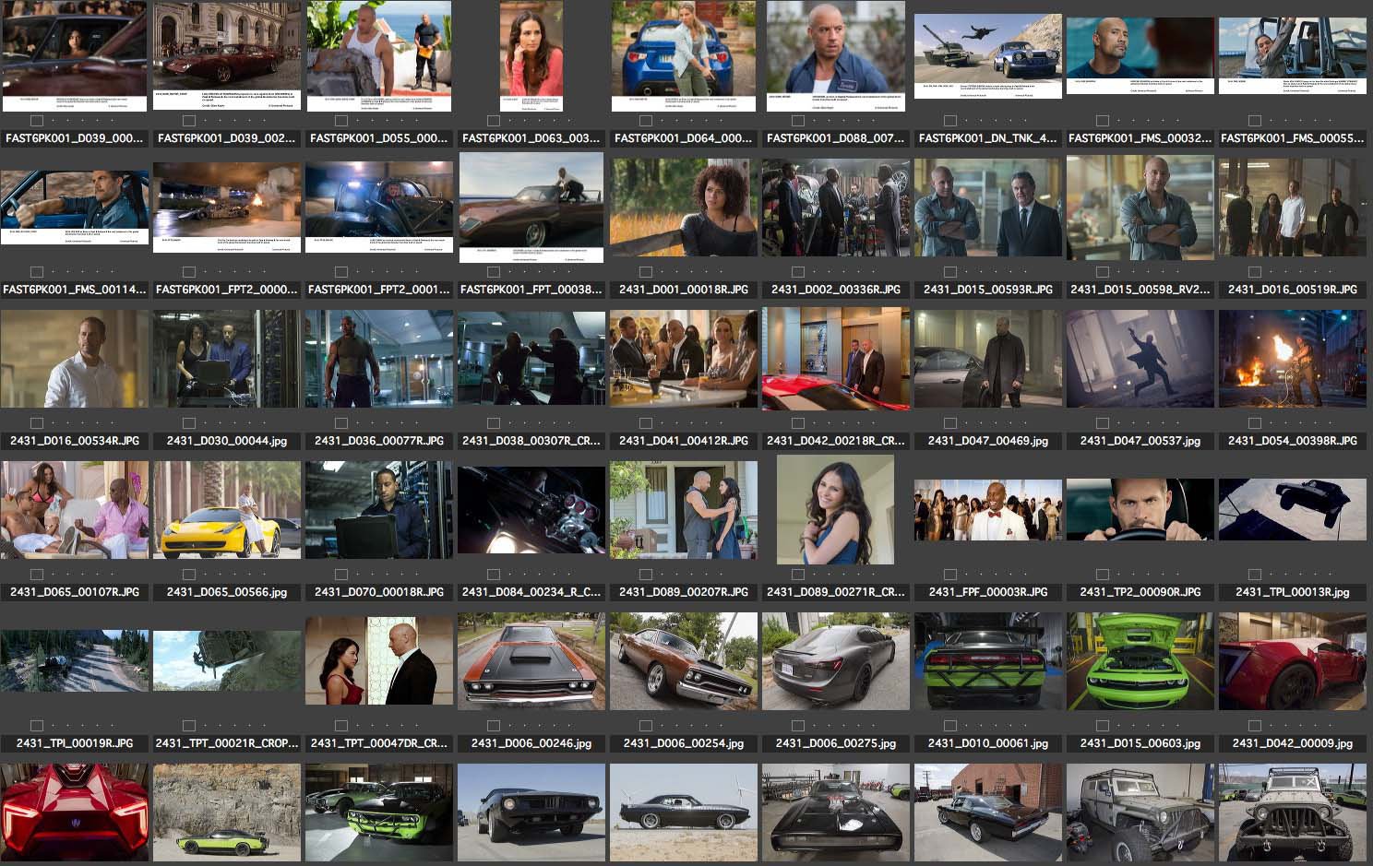Select the checkbox for 2431_D016_00534R.JPG

point(37,423)
